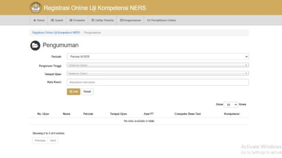This screenshot has width=282, height=158.
Task: Click the institution logo in the header
Action: click(x=35, y=7)
